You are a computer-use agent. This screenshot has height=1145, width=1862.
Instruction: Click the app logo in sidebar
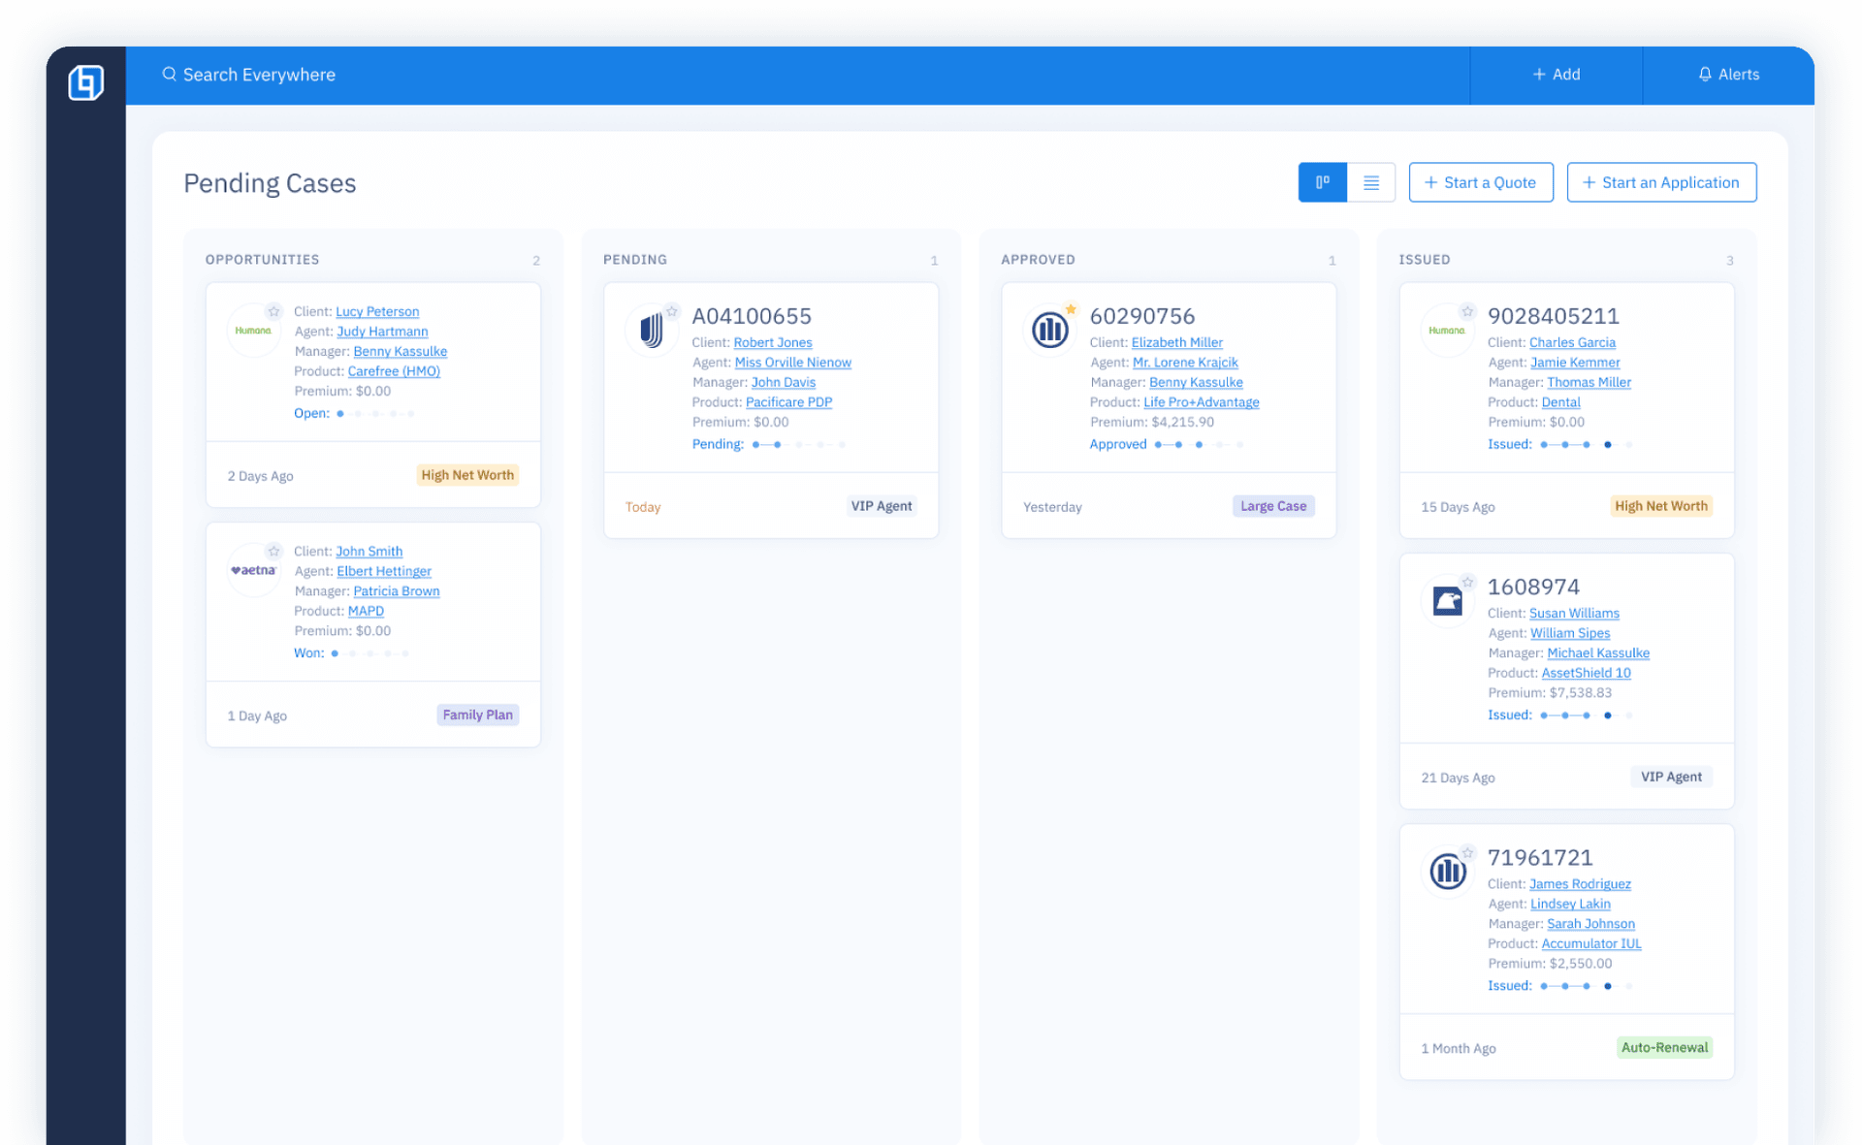tap(85, 82)
